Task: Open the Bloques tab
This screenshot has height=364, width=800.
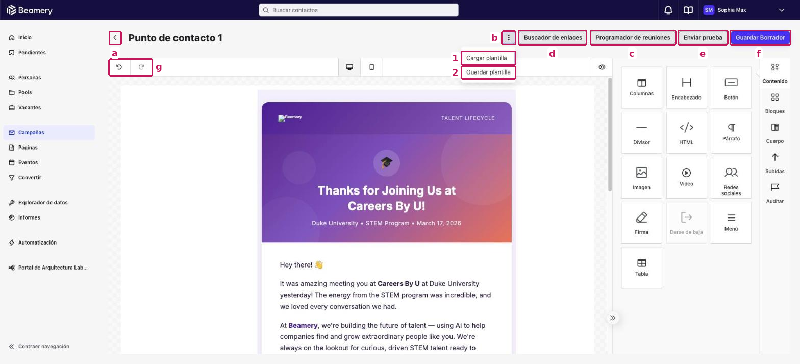Action: point(774,104)
